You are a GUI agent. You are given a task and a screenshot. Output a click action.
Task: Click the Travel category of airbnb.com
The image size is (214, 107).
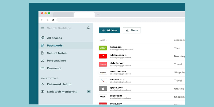tap(178, 64)
